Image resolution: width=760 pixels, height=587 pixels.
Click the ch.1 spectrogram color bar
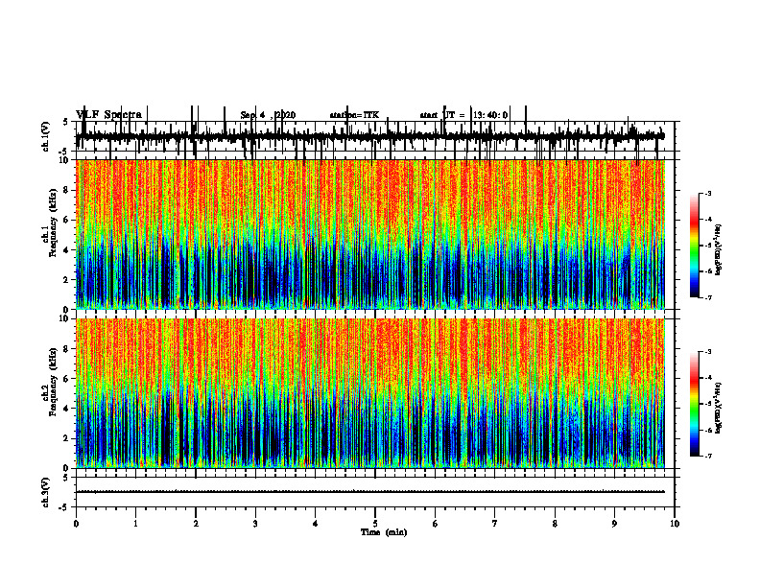[x=695, y=246]
